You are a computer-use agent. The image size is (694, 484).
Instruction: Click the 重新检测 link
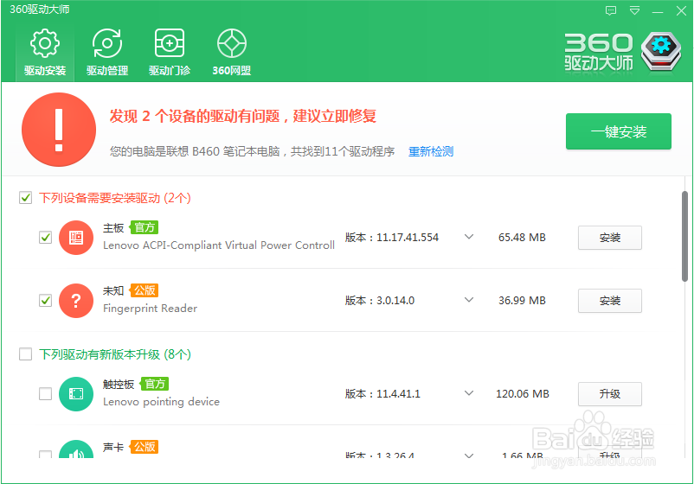431,151
